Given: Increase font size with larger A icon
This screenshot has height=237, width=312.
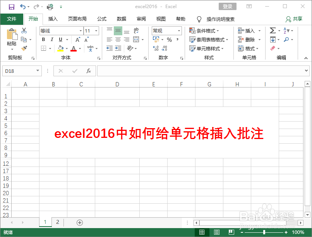Looking at the screenshot, I should pyautogui.click(x=78, y=39).
